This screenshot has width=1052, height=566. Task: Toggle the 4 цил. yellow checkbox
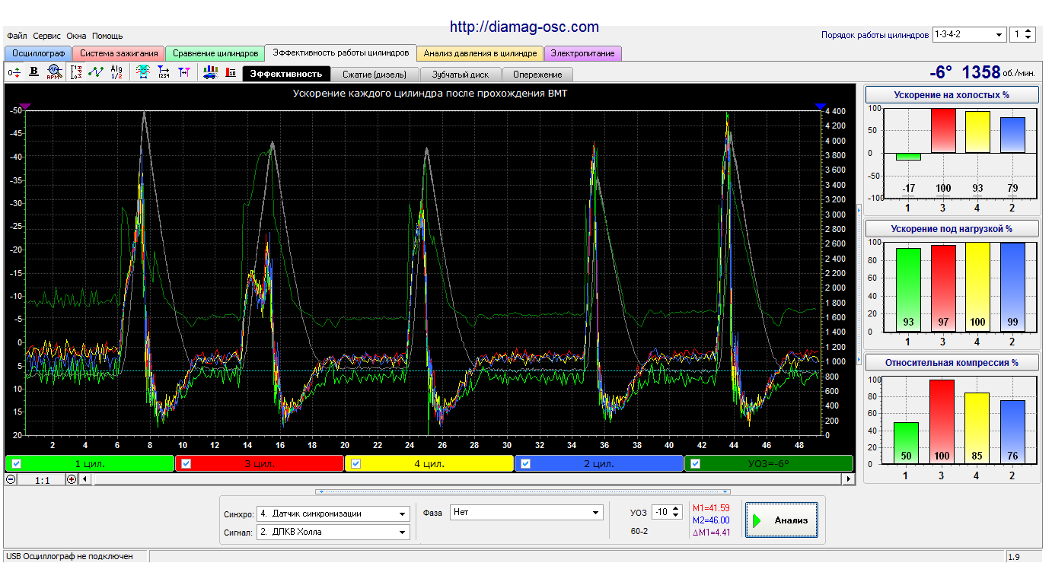356,463
